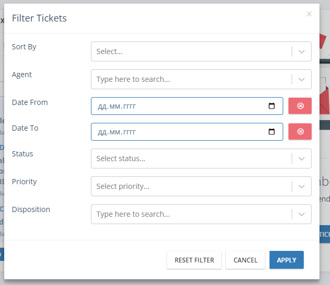The image size is (330, 285).
Task: Expand the Status dropdown chevron
Action: (302, 159)
